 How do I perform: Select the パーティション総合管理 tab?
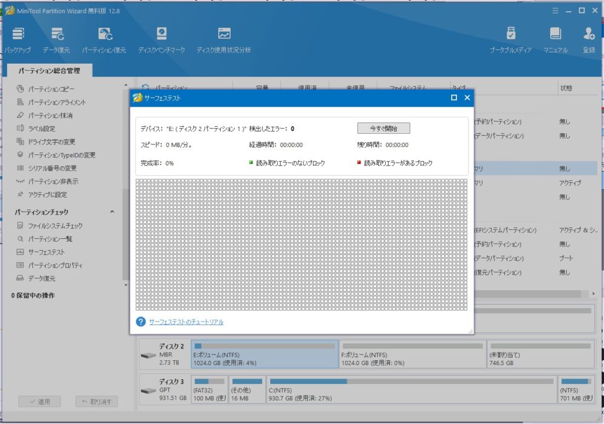[x=48, y=71]
